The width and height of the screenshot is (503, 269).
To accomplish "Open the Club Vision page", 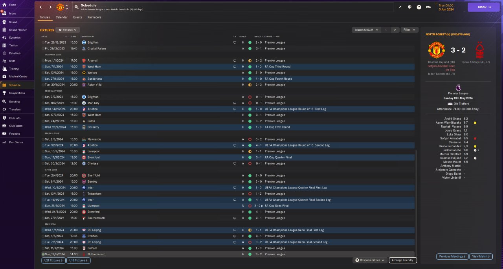I will (x=17, y=126).
